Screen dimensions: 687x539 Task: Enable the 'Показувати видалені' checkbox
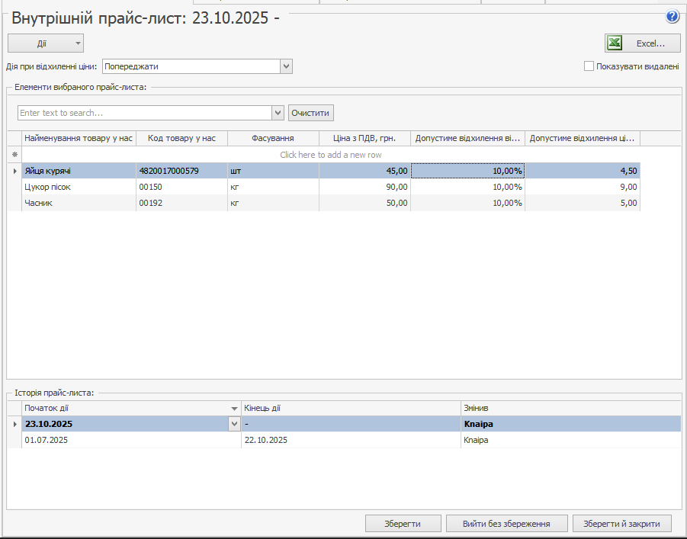[589, 66]
